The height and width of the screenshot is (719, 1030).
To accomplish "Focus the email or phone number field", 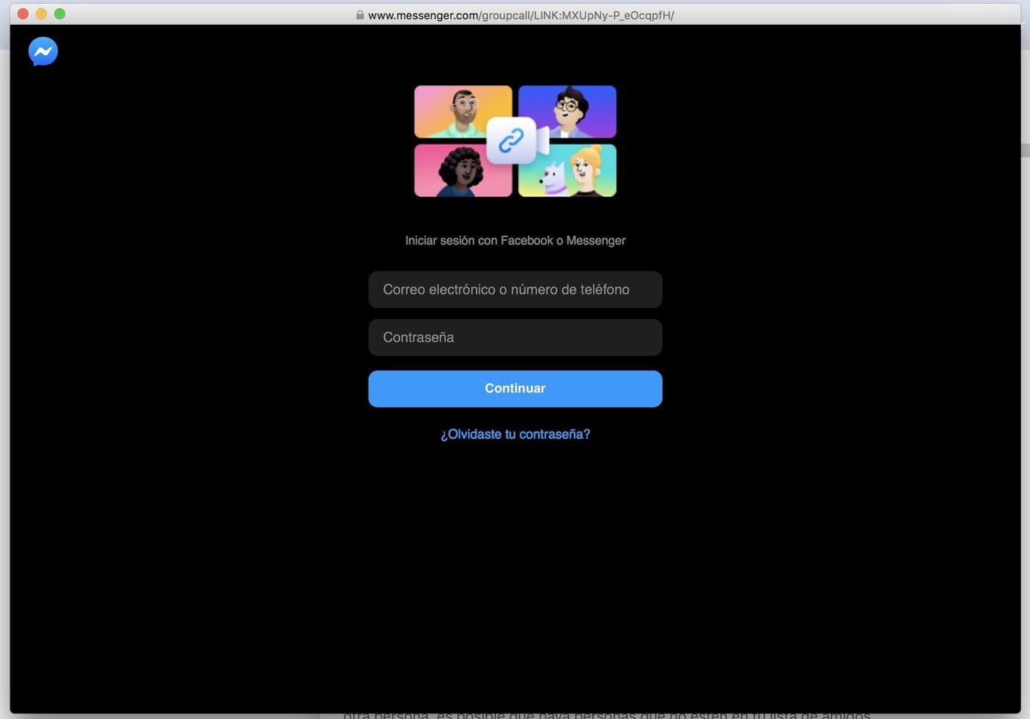I will [x=515, y=290].
